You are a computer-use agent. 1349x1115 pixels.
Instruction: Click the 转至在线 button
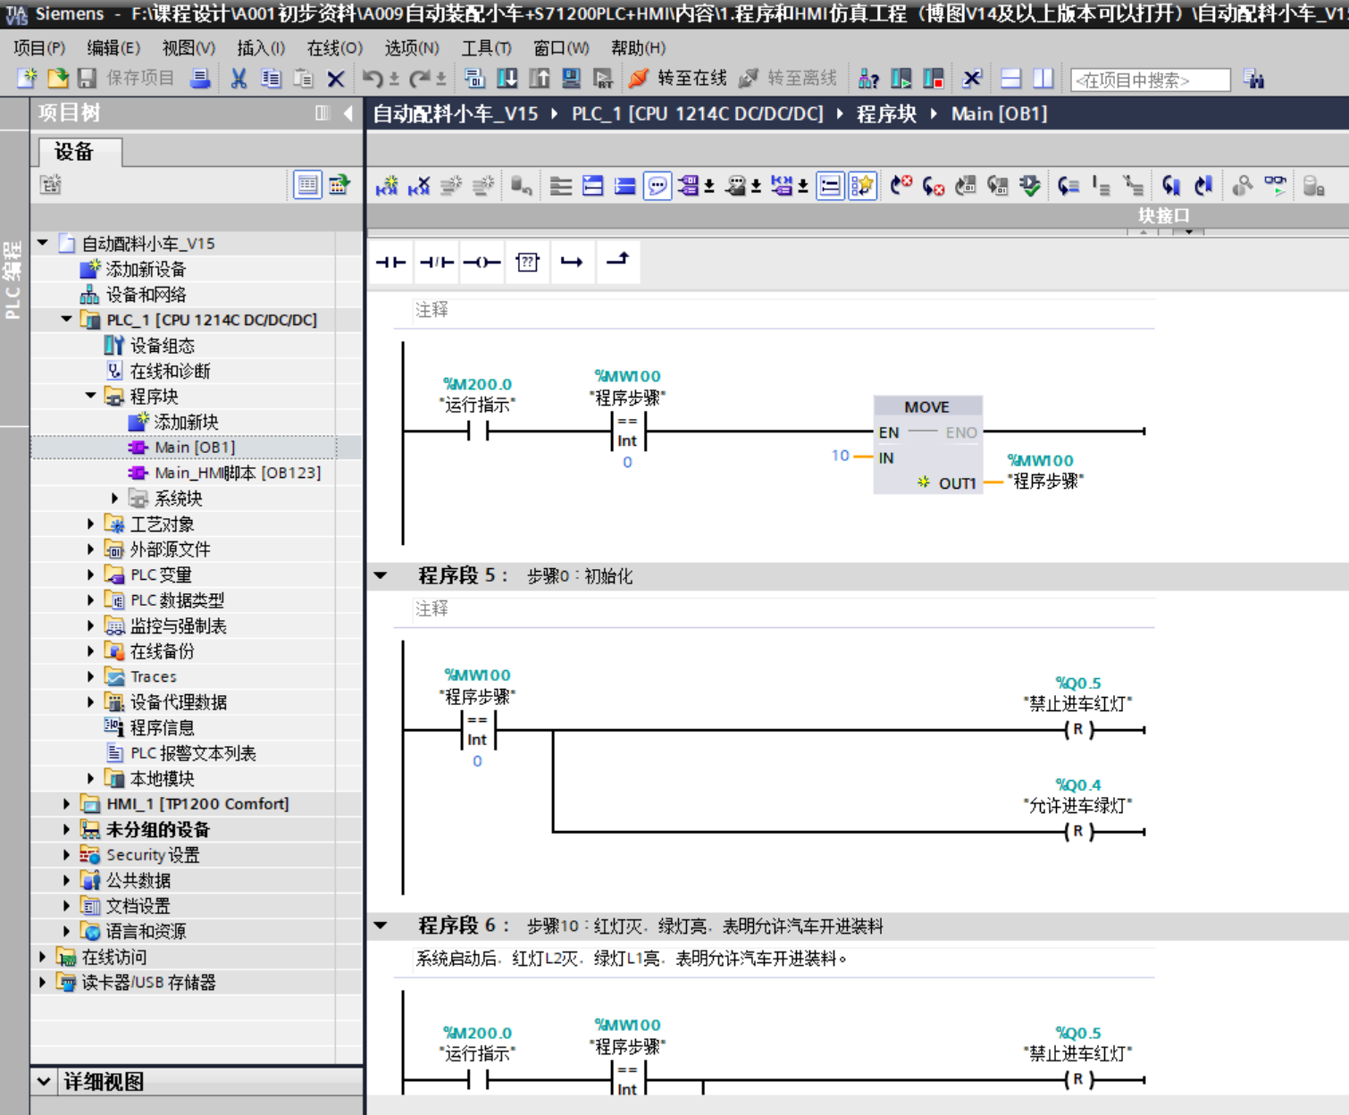coord(678,79)
